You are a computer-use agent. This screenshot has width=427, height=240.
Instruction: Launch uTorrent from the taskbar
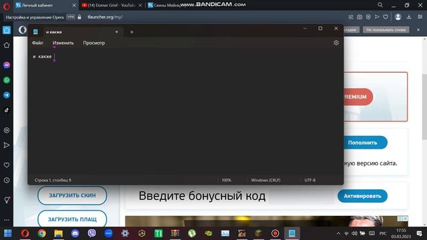191,233
